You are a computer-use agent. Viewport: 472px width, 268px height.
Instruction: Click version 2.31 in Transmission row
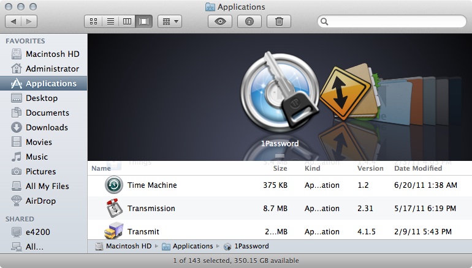click(365, 209)
